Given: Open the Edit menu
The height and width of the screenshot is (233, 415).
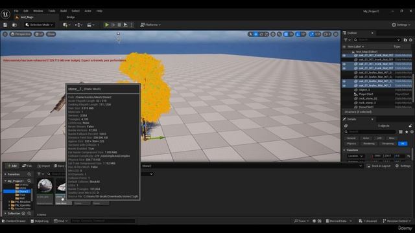Looking at the screenshot, I should click(x=26, y=11).
